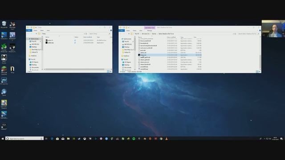285x160 pixels.
Task: Open VLC media player from the taskbar
Action: [167, 139]
